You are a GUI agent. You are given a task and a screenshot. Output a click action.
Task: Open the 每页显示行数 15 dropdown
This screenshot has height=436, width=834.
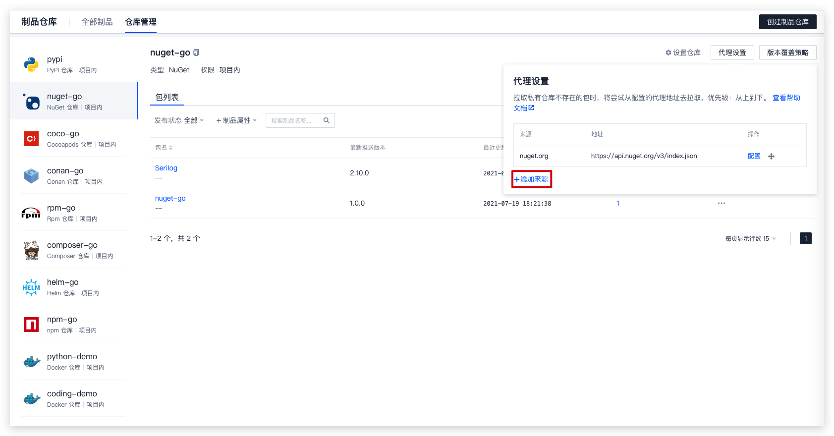[x=751, y=239]
